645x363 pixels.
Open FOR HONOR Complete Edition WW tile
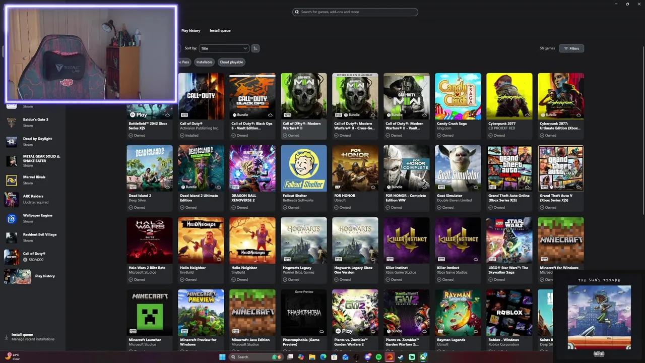(x=406, y=178)
